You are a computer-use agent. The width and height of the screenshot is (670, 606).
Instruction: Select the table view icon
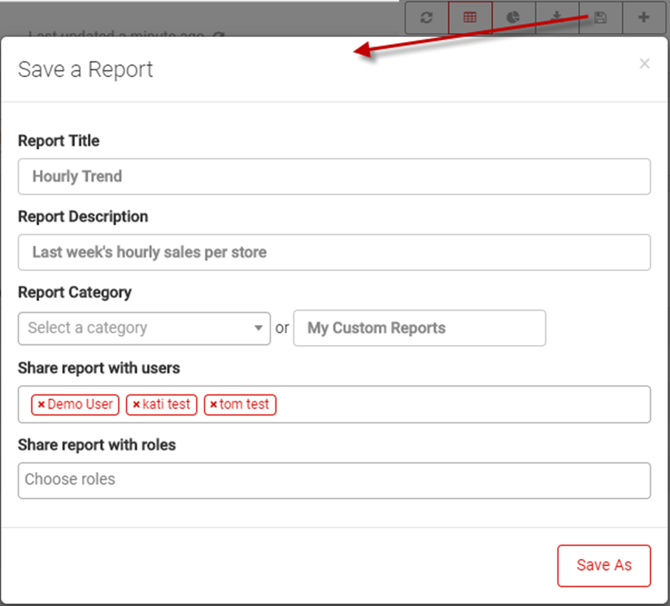tap(469, 18)
